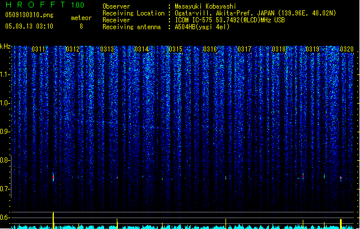Select the meteor count value 8
This screenshot has height=229, width=360.
(81, 26)
